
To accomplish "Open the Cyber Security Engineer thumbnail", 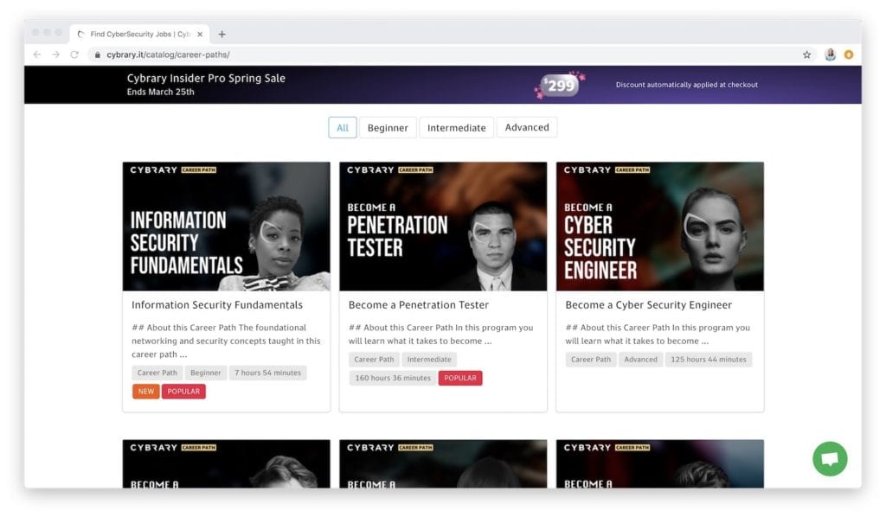I will coord(660,227).
